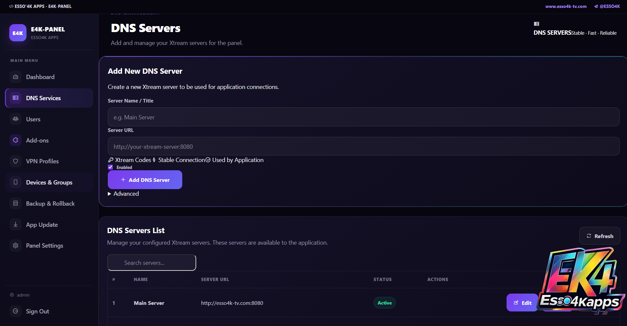Edit the Main Server entry
627x326 pixels.
coord(522,303)
